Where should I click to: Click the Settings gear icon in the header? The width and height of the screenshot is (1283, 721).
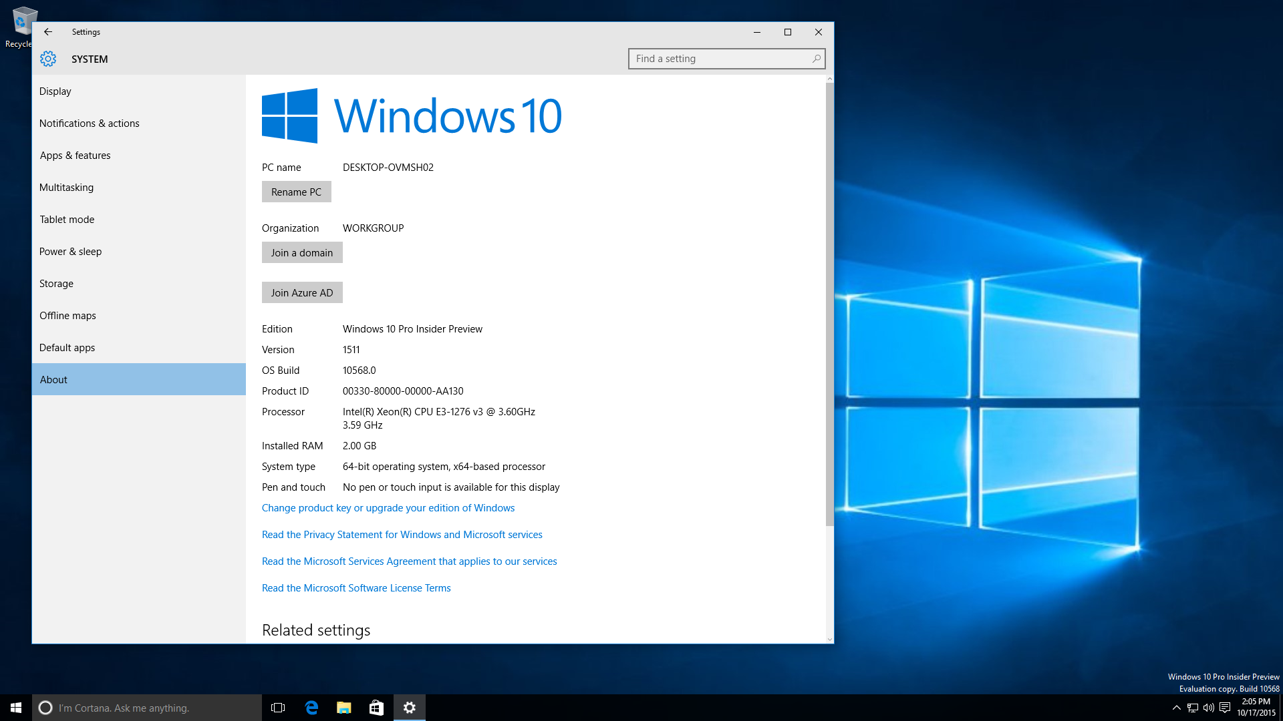click(47, 59)
